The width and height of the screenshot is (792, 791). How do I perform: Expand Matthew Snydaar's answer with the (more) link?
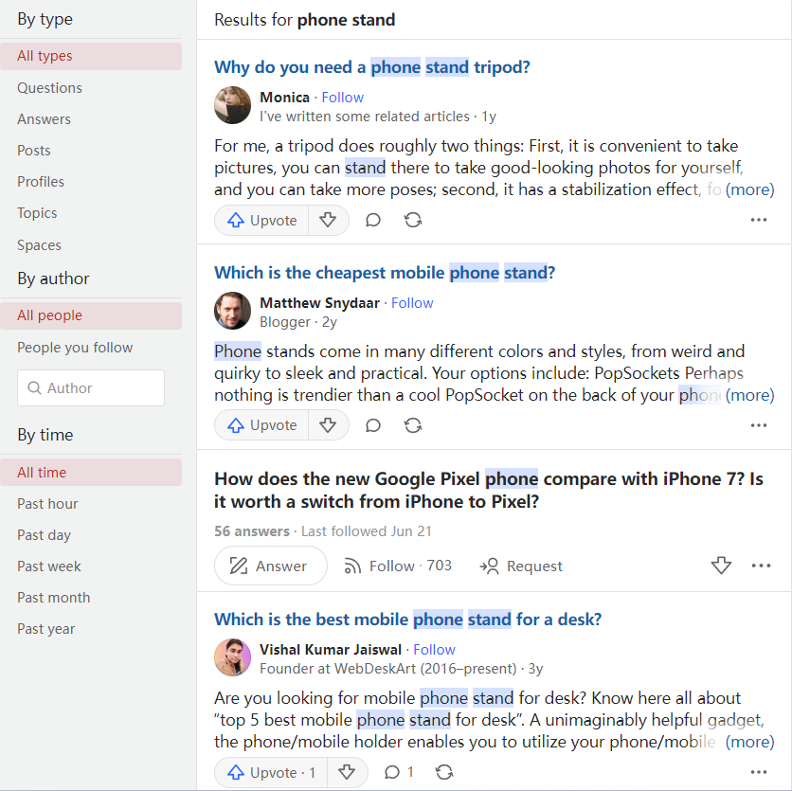click(749, 395)
